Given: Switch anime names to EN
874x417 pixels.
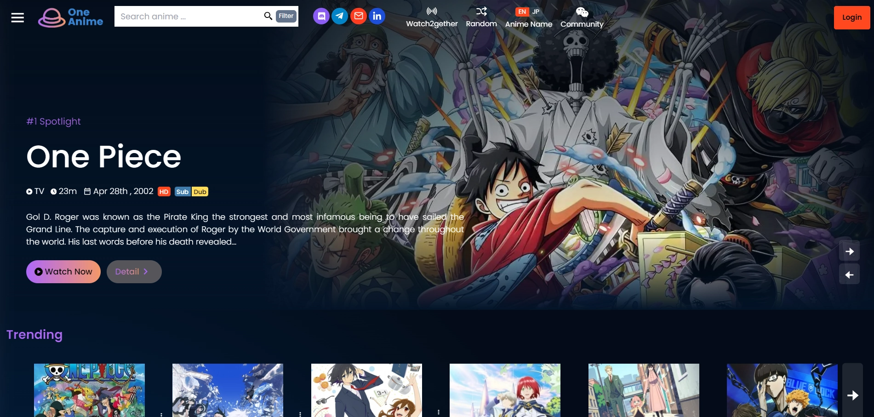Looking at the screenshot, I should pyautogui.click(x=522, y=12).
